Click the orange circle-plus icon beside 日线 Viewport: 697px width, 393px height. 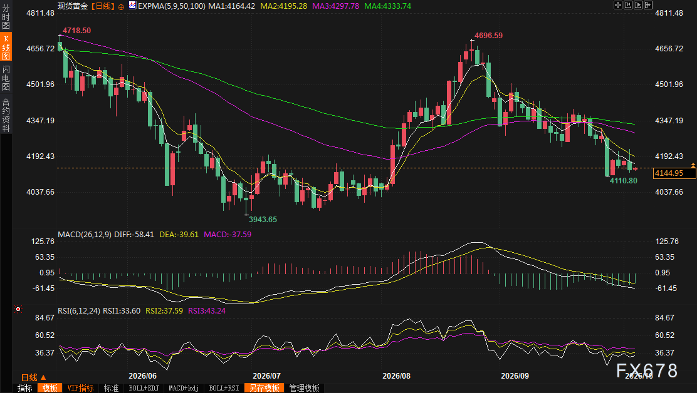(121, 7)
